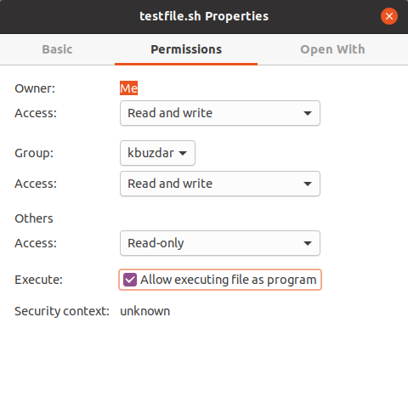
Task: Click the dialog title testfile.sh Properties
Action: [204, 16]
